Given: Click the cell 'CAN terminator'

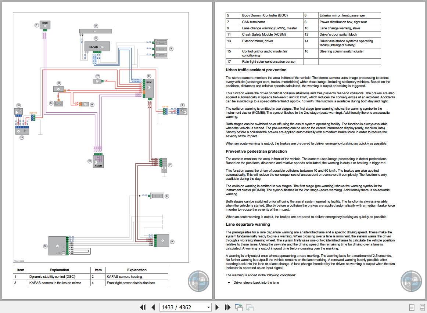Looking at the screenshot, I should [x=272, y=22].
